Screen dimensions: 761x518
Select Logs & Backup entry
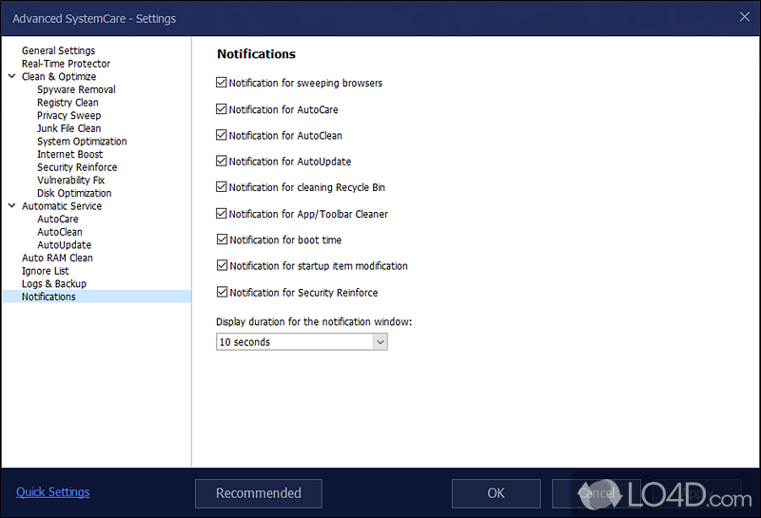pos(53,283)
